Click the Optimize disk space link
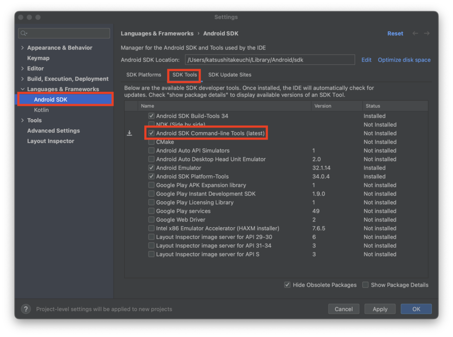The image size is (453, 337). [x=404, y=60]
